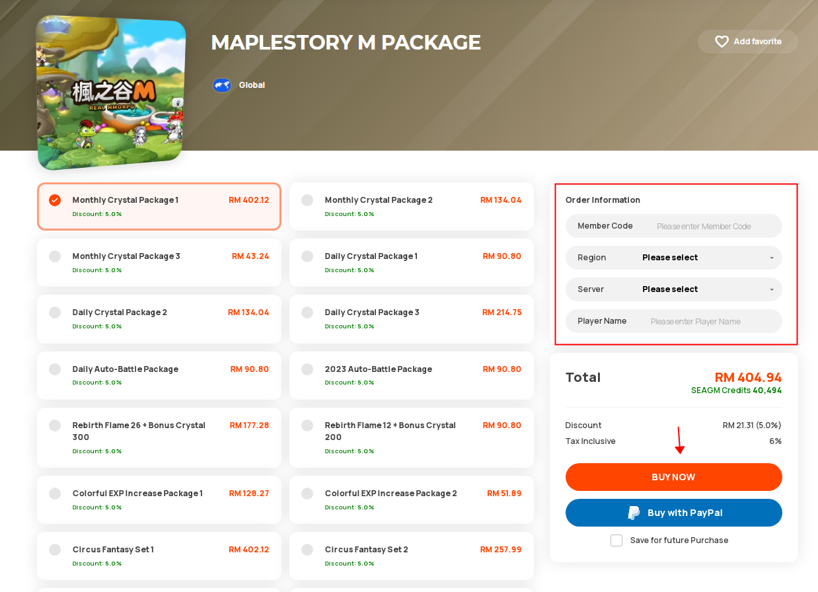
Task: Click the Server dropdown arrow
Action: (x=772, y=290)
